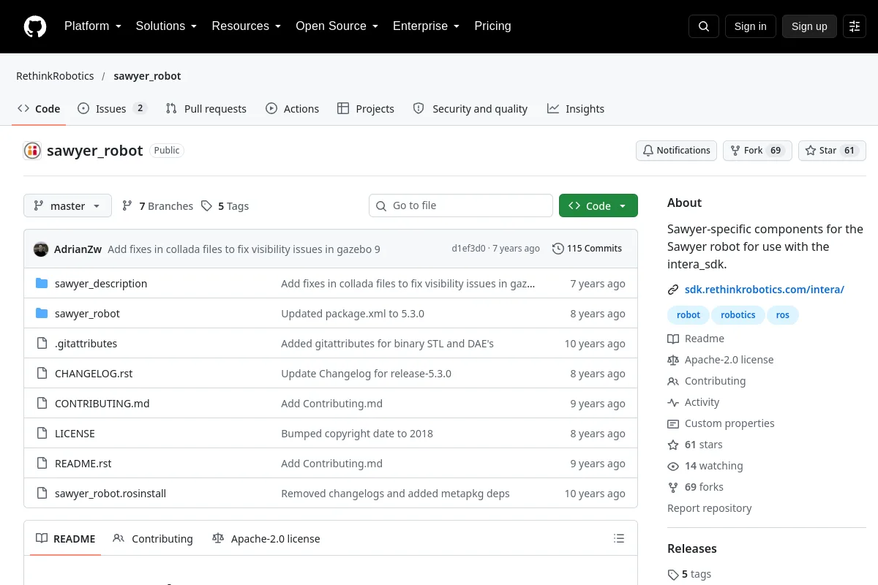Expand the Platform menu

pyautogui.click(x=93, y=26)
